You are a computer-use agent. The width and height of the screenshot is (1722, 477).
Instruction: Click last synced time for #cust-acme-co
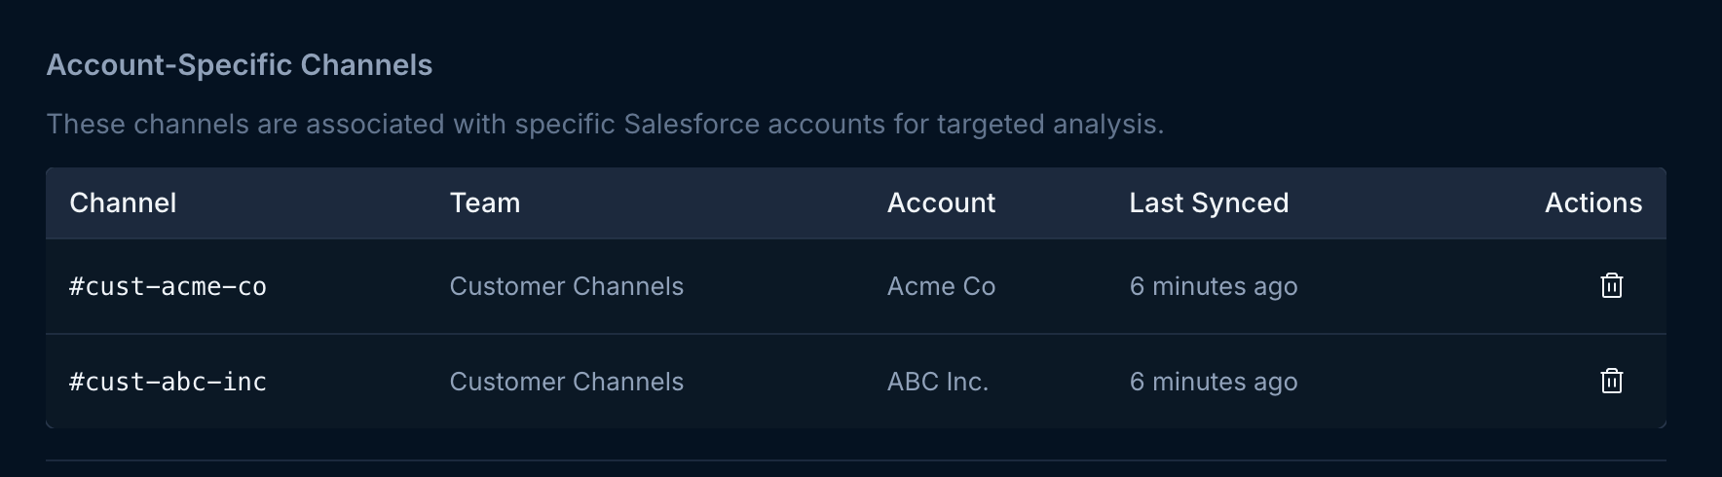point(1214,286)
